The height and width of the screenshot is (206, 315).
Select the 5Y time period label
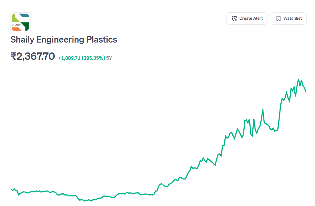pos(109,58)
